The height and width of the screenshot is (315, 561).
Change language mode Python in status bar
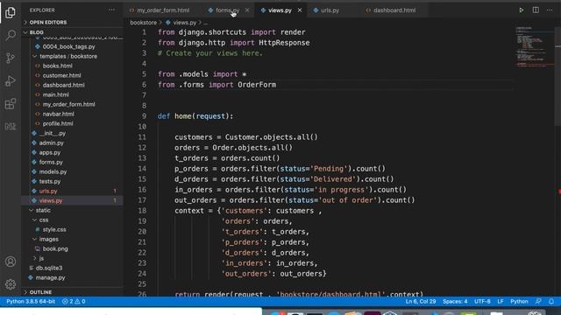519,301
